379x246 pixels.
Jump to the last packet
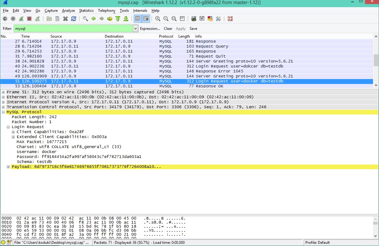tap(126, 19)
